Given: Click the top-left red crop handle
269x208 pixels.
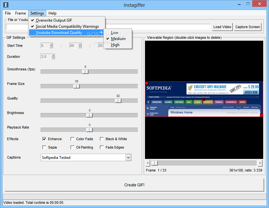Looking at the screenshot, I should 147,83.
